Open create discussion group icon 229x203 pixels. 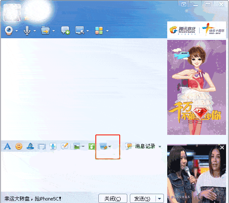(65, 31)
